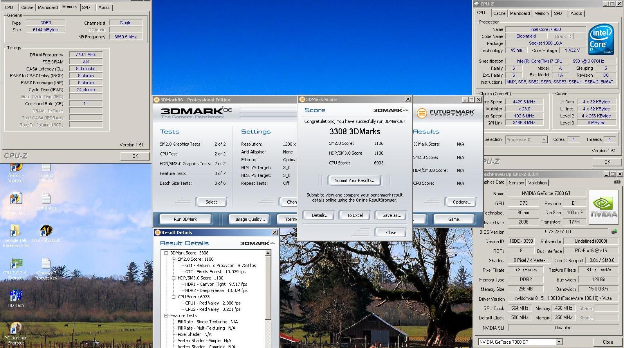
Task: Open the GPU selection dropdown in GPU-Z
Action: 559,342
